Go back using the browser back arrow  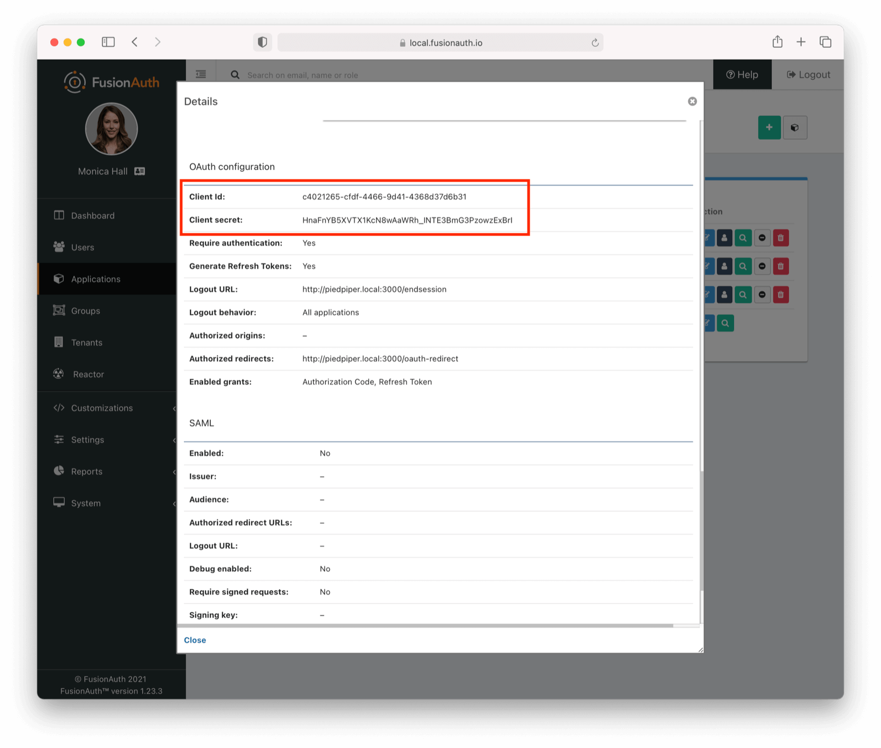[x=135, y=42]
